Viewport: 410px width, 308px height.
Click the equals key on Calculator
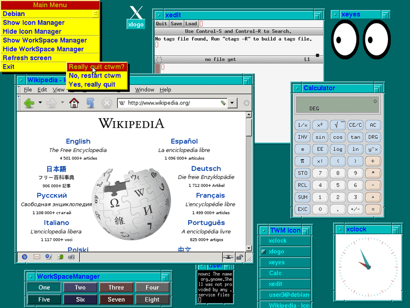[373, 209]
